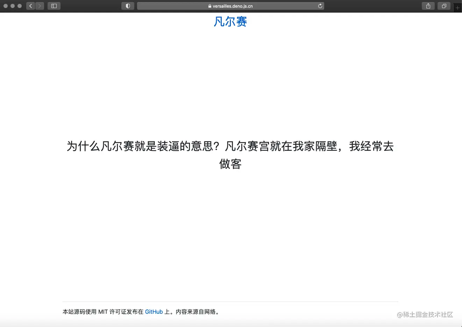The width and height of the screenshot is (462, 327).
Task: Click the reload icon in address bar
Action: tap(320, 6)
